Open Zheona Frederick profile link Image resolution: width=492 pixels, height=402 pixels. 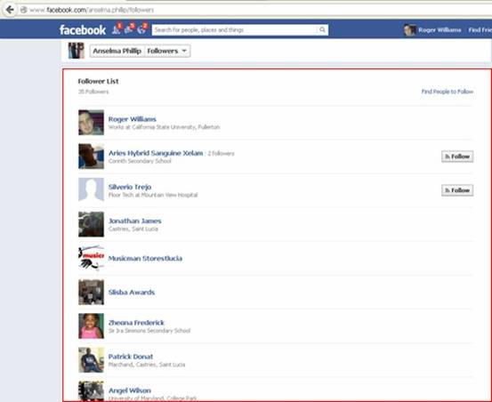click(x=136, y=322)
